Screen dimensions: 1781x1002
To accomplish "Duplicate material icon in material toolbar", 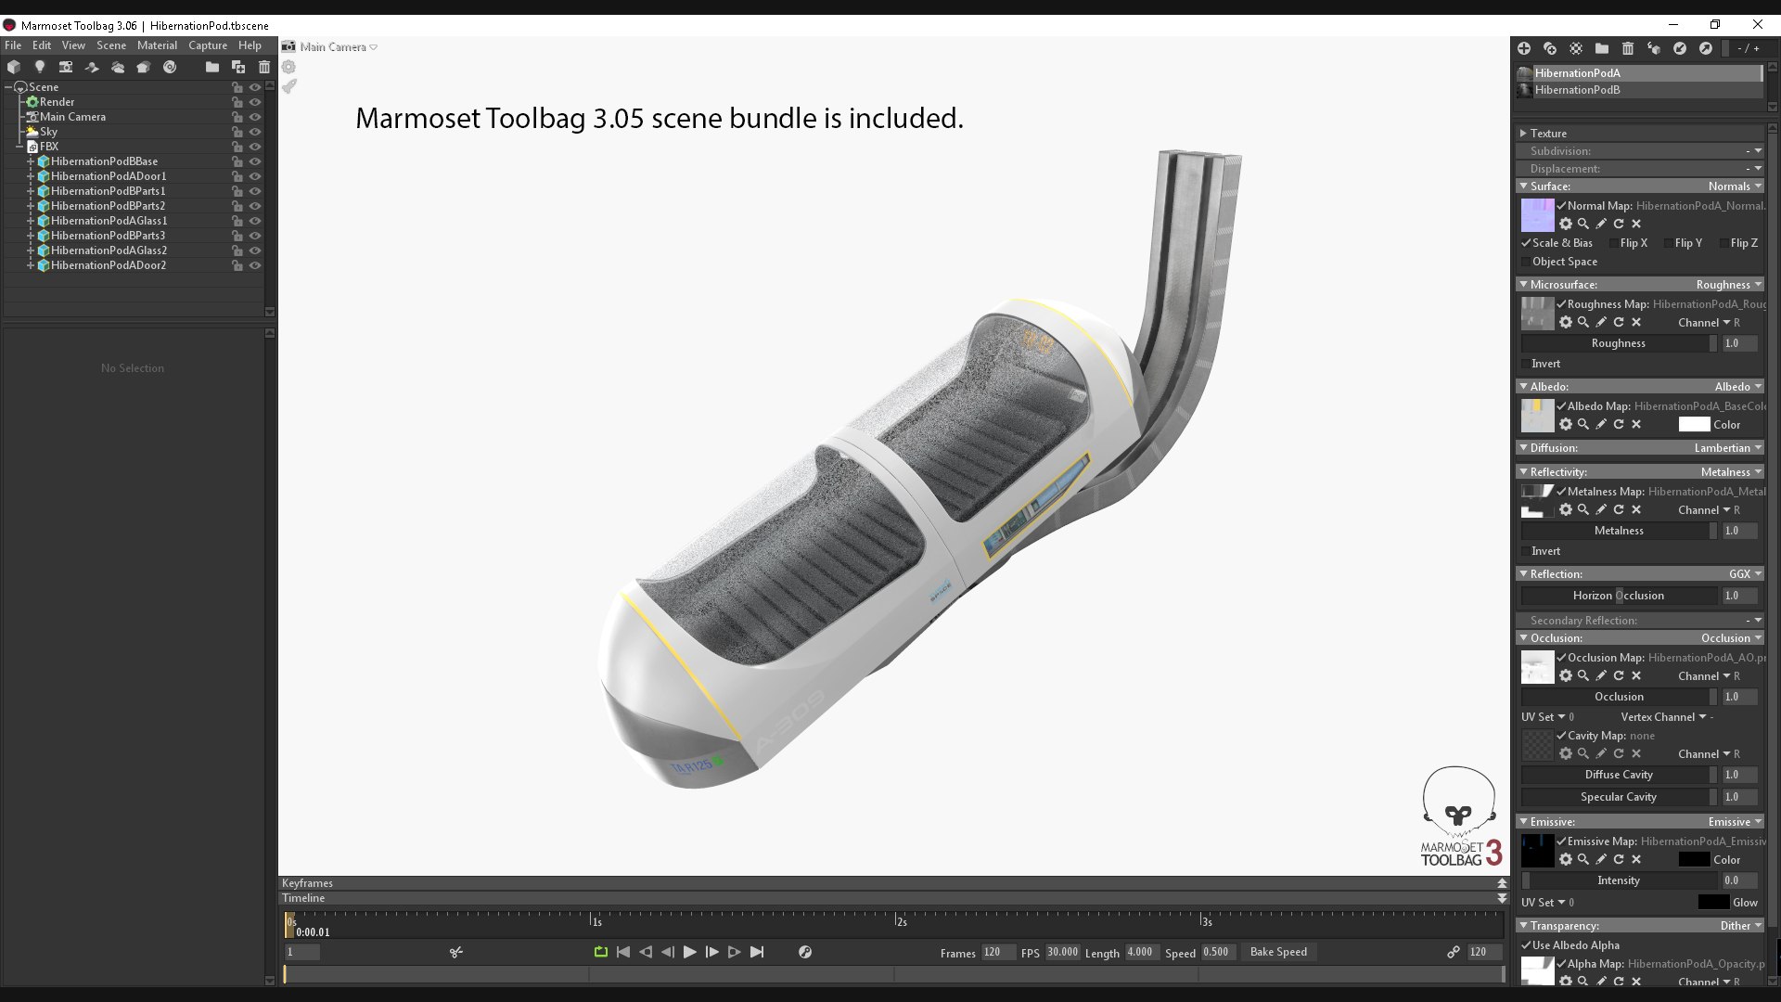I will point(1550,48).
